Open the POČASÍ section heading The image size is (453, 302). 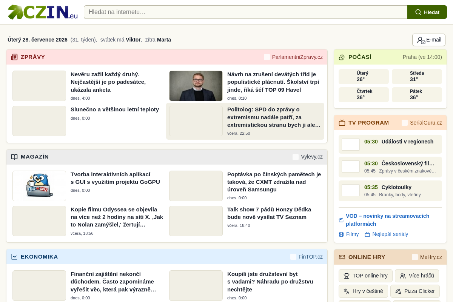pos(360,57)
